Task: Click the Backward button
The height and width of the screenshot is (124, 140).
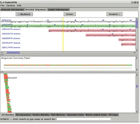Action: coord(24,14)
